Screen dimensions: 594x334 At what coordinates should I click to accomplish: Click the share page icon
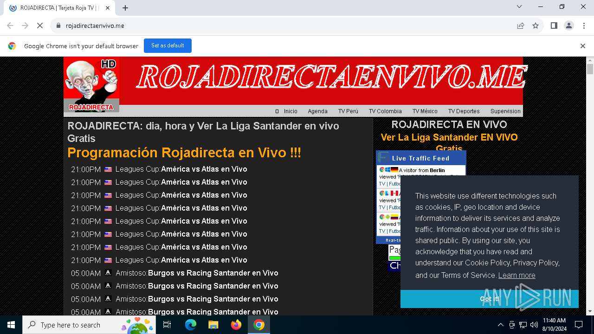tap(521, 26)
